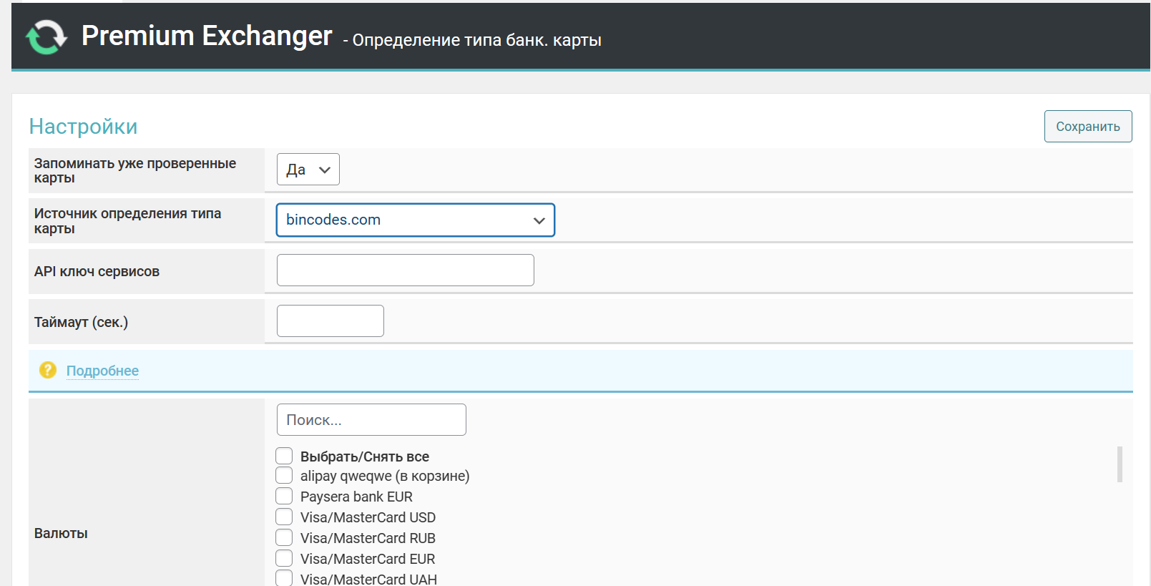Open the Да remember-cards dropdown
Image resolution: width=1151 pixels, height=586 pixels.
click(x=308, y=170)
